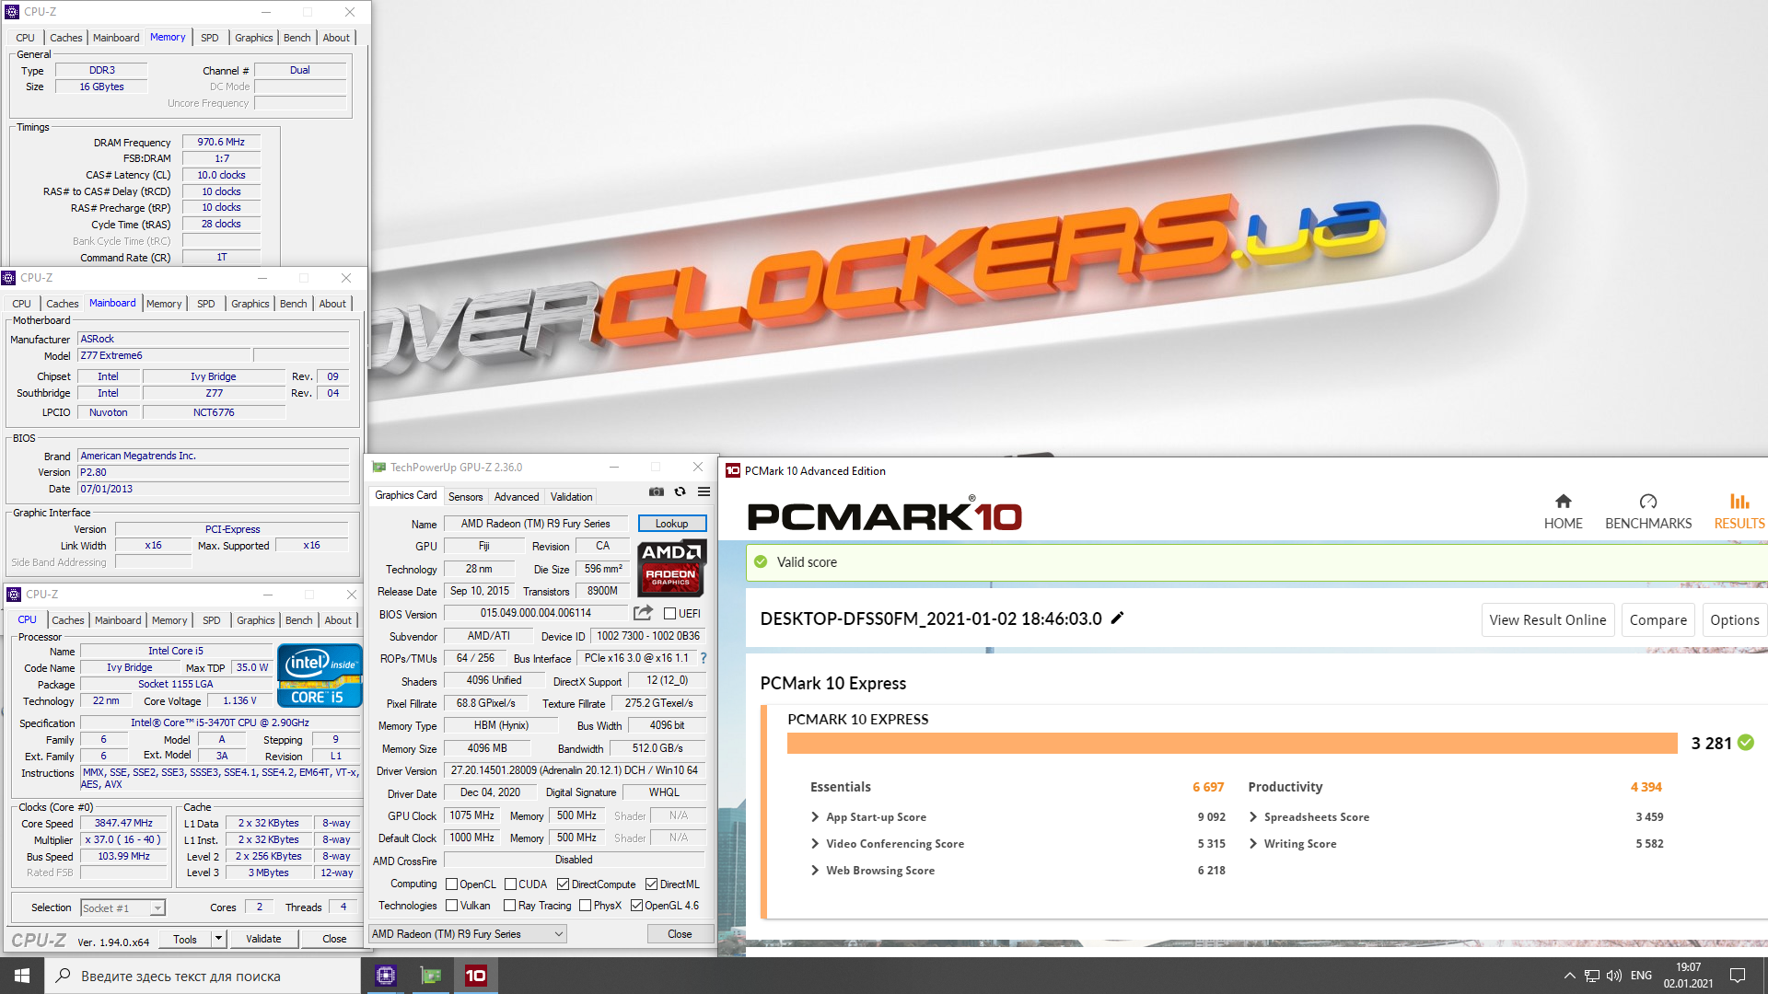Go to PCMark 10 Home
The height and width of the screenshot is (994, 1768).
pos(1563,511)
